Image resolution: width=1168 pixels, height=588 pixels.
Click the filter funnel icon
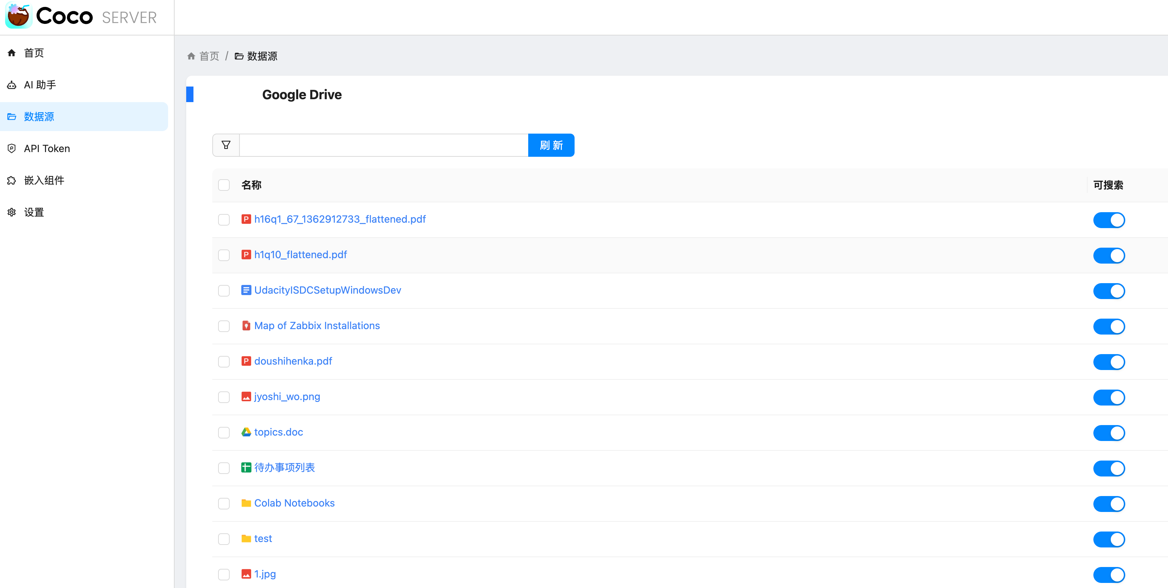click(226, 145)
